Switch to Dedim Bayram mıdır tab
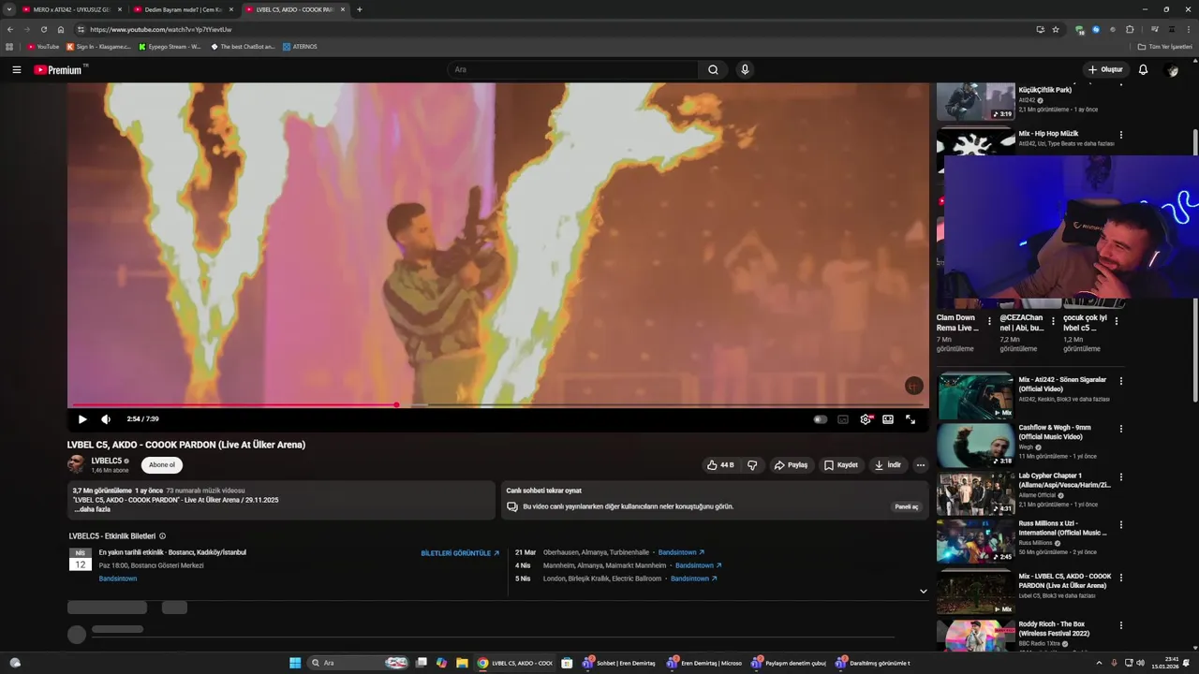 coord(183,9)
